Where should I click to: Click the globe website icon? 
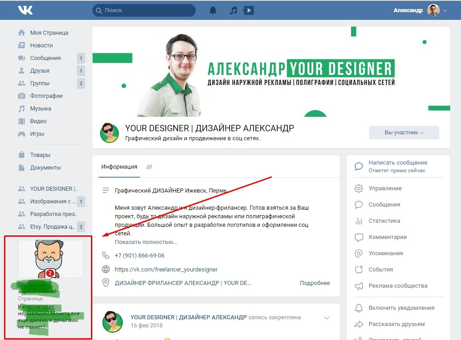coord(105,269)
